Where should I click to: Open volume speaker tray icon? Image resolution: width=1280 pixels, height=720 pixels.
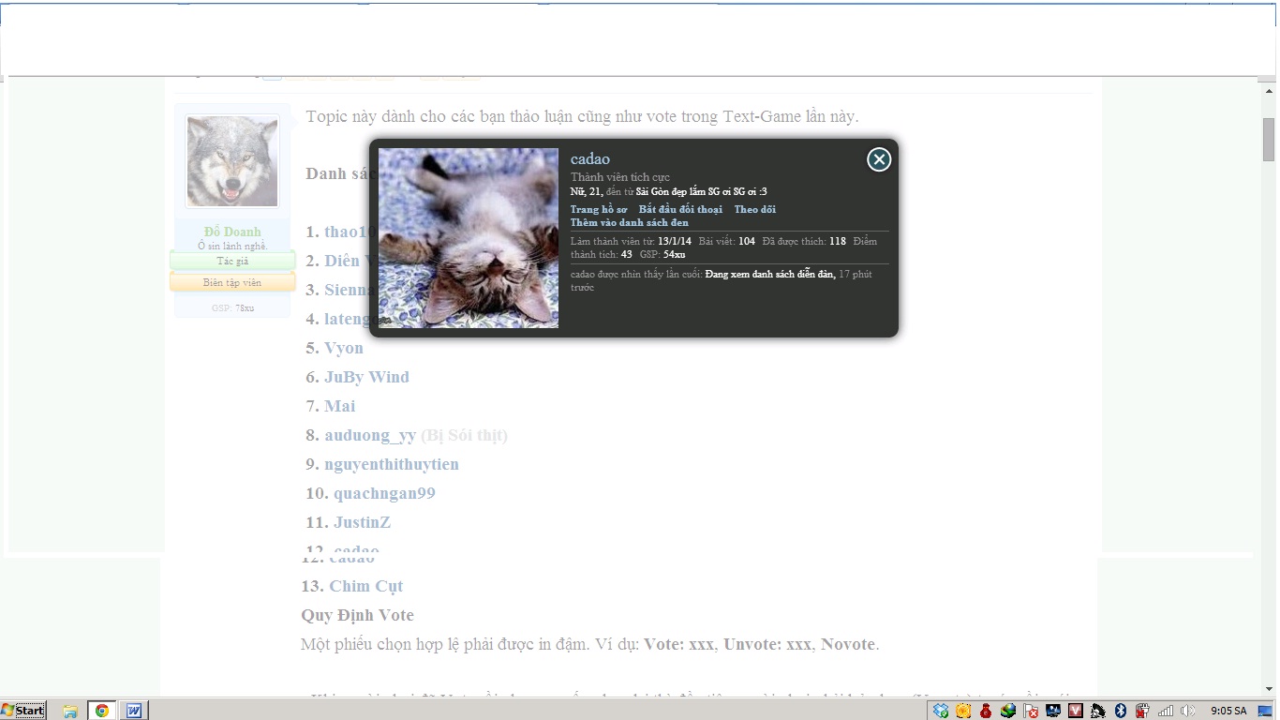pos(1187,711)
